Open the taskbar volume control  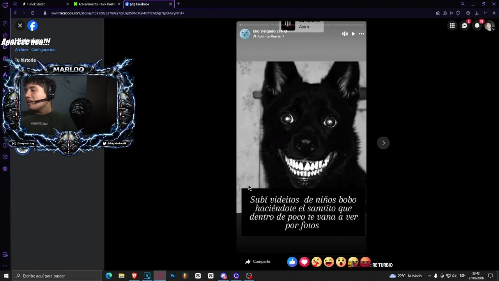tap(454, 276)
